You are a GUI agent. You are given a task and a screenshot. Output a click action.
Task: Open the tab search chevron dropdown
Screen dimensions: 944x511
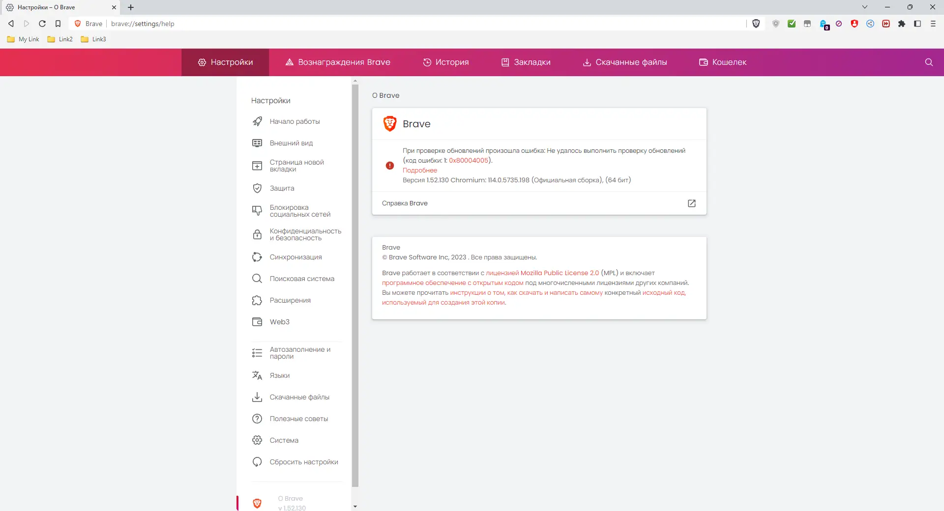[865, 7]
